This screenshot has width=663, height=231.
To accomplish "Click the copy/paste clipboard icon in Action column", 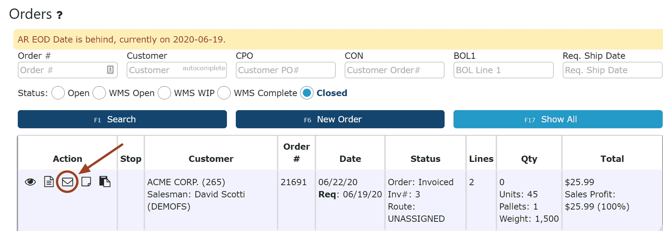I will point(105,181).
